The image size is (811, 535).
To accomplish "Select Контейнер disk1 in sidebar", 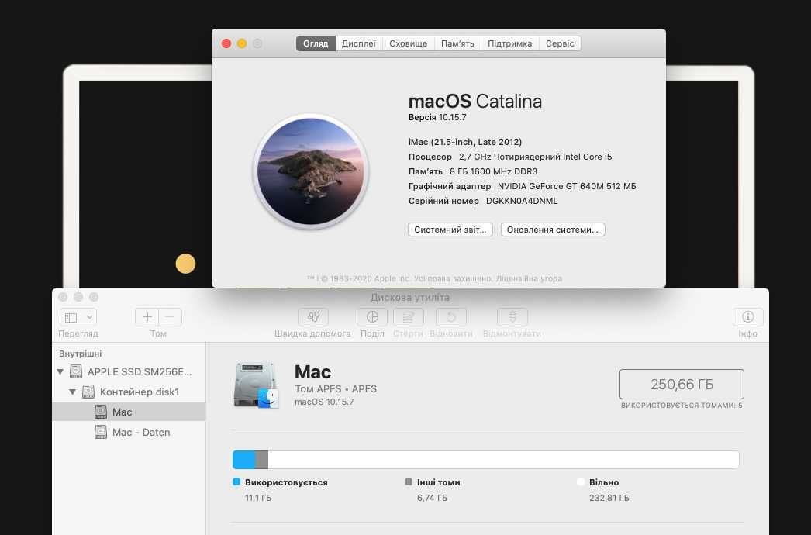I will [129, 392].
